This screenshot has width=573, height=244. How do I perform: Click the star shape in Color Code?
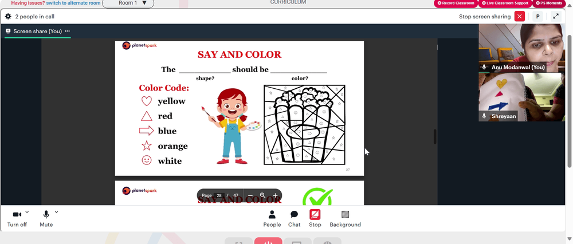pos(147,145)
